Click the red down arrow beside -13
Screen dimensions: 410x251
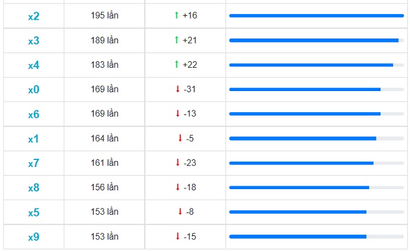[x=177, y=113]
